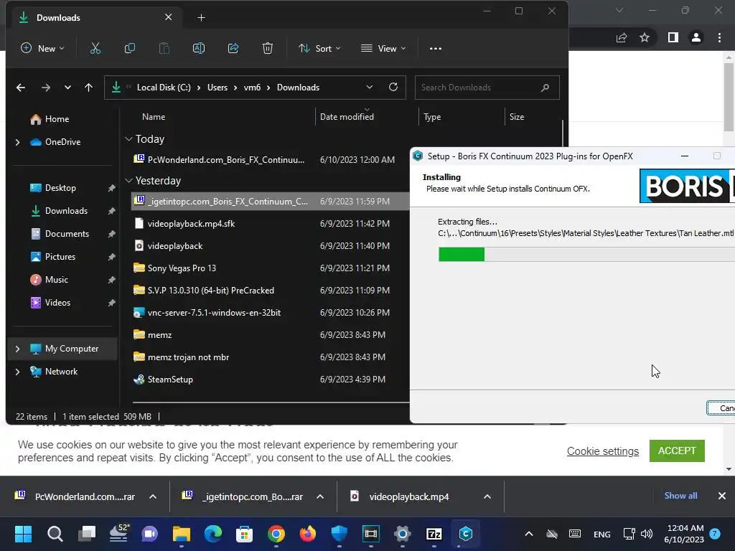Open Chrome three-dot menu

[719, 37]
